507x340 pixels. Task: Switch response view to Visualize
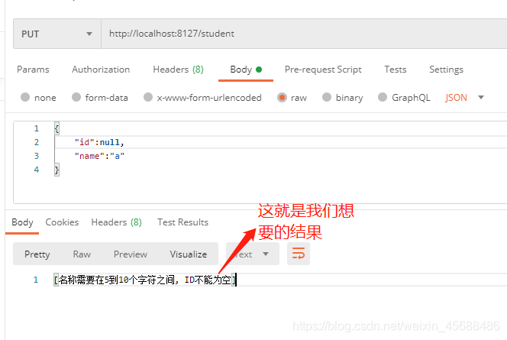(x=189, y=254)
